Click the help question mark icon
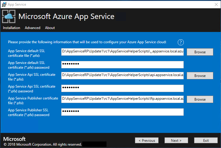Screen dimensions: 221x148 point(180,42)
